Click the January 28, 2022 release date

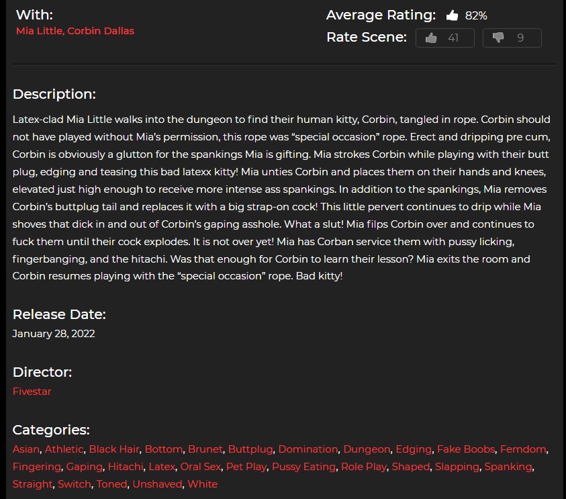point(54,333)
